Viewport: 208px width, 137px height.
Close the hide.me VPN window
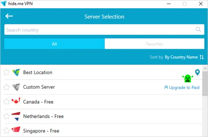(x=201, y=4)
